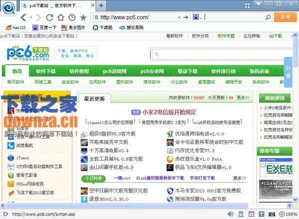Screen dimensions: 299x219
Task: Click 更多>> next to 今天更新
Action: click(243, 98)
